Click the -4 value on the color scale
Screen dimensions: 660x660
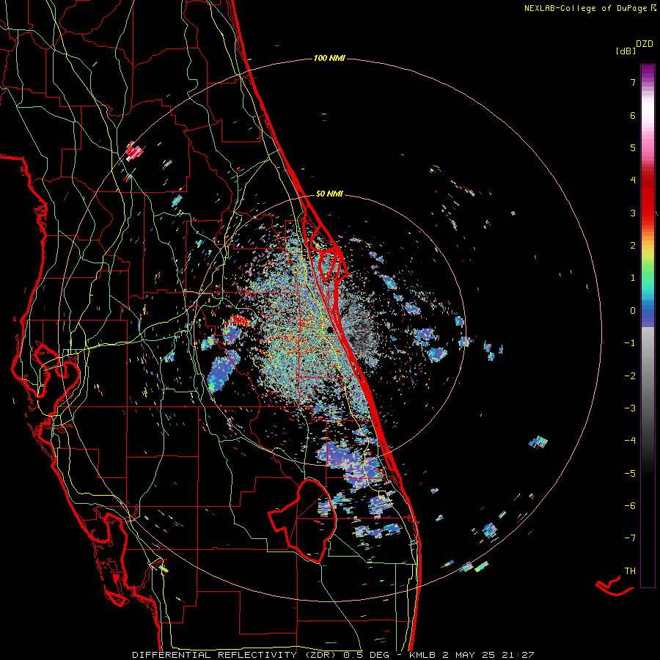point(630,440)
